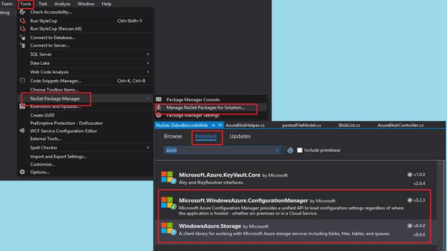Switch to the Browse tab

click(173, 137)
